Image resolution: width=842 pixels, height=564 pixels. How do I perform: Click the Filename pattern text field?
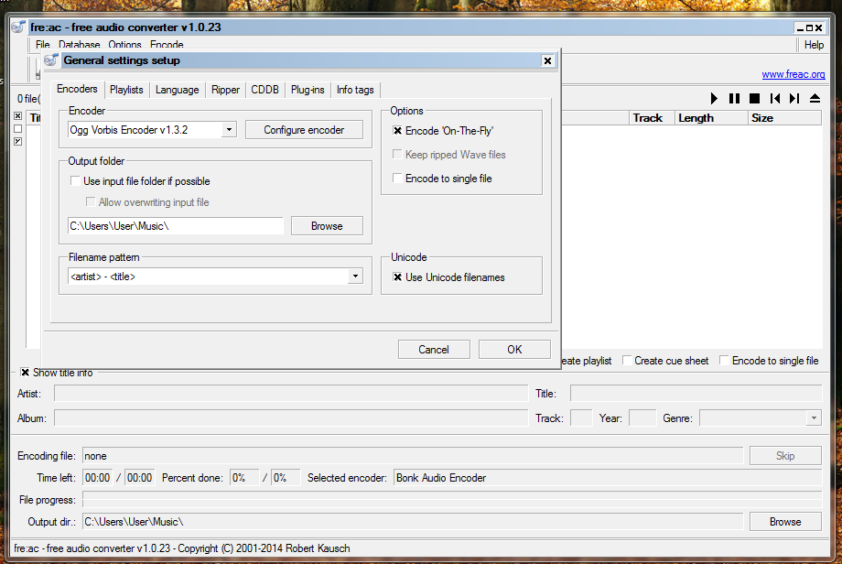209,277
